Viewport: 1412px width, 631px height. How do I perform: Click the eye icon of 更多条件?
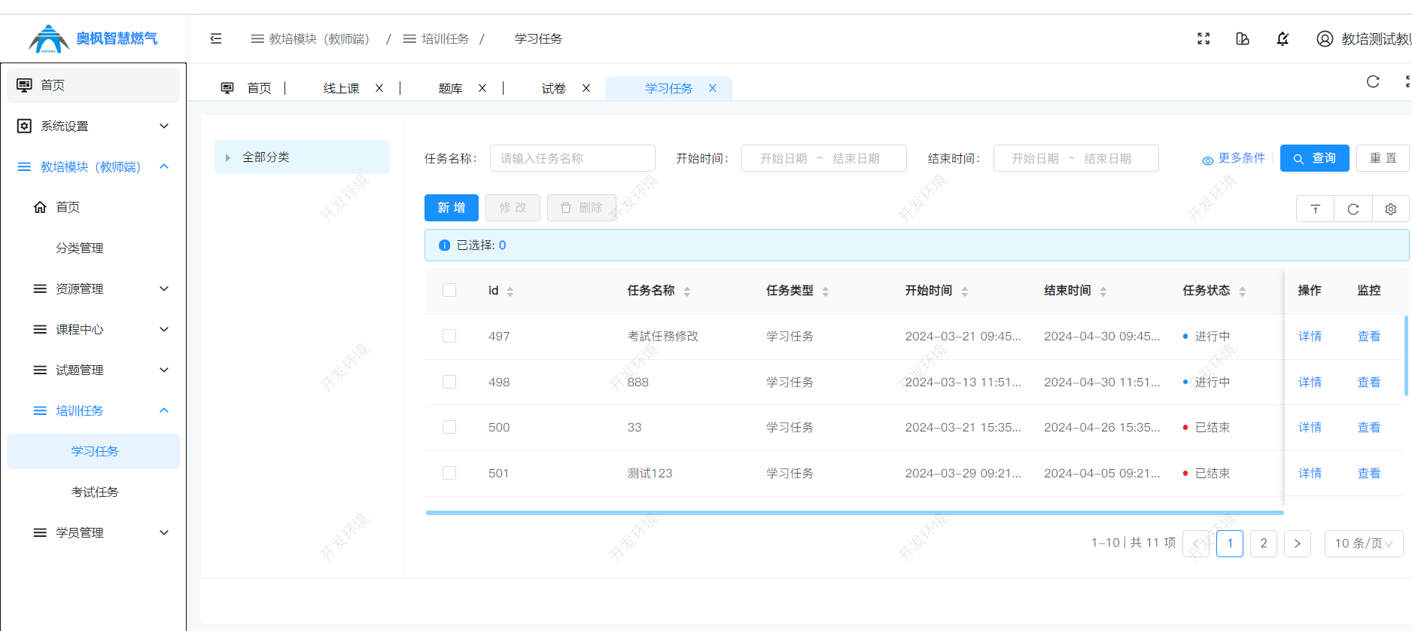coord(1207,160)
